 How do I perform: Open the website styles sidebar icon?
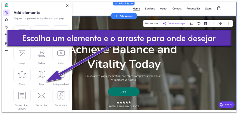(x=6, y=27)
